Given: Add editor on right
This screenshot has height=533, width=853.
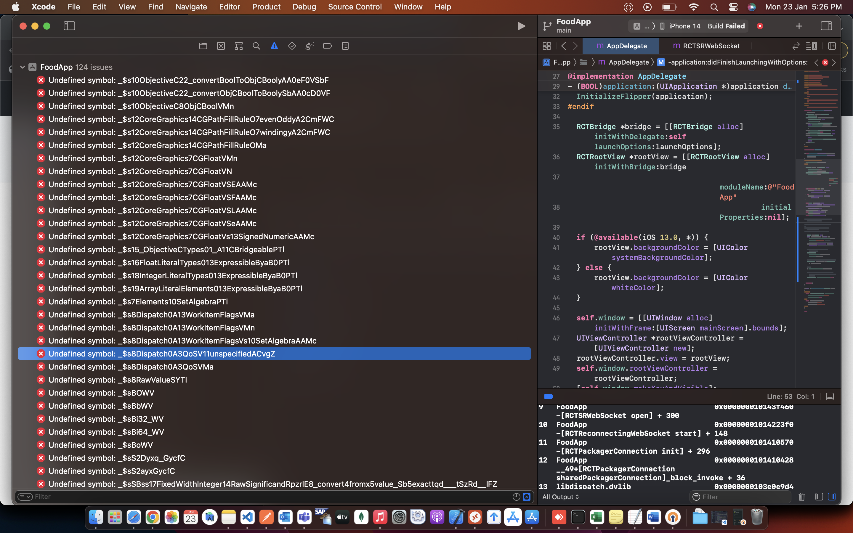Looking at the screenshot, I should click(832, 46).
